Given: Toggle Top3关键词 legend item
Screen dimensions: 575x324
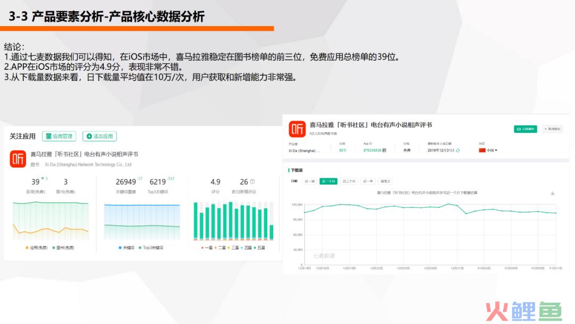Looking at the screenshot, I should pyautogui.click(x=151, y=248).
